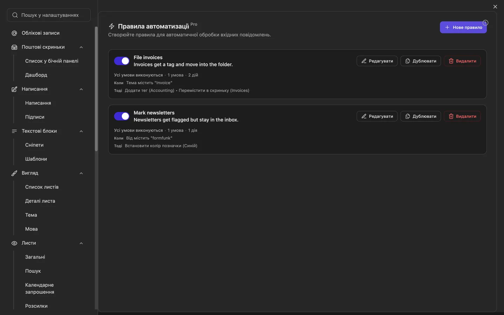This screenshot has height=315, width=504.
Task: Collapse the Листи section chevron
Action: [x=81, y=243]
